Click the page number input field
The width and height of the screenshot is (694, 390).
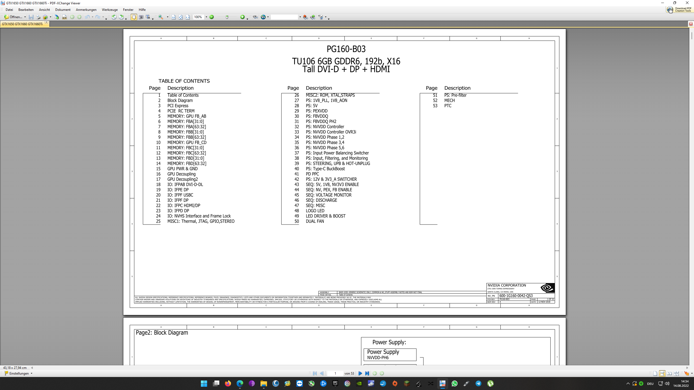tap(335, 373)
